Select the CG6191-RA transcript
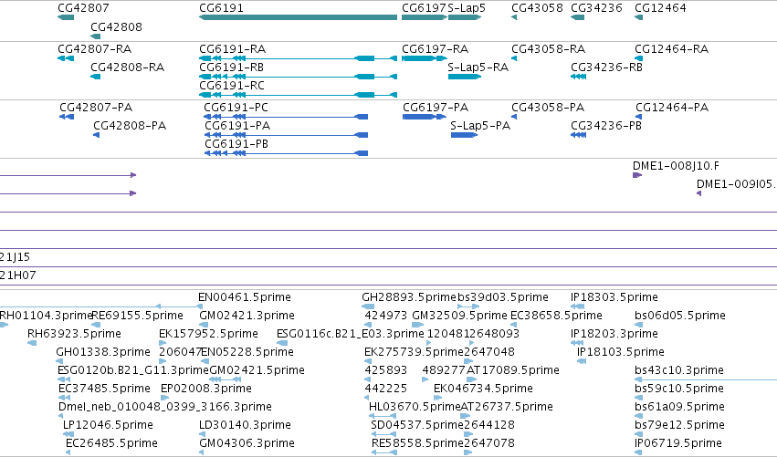 click(298, 58)
